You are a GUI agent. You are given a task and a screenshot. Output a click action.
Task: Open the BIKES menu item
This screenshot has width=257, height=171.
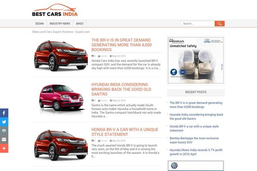pyautogui.click(x=80, y=24)
